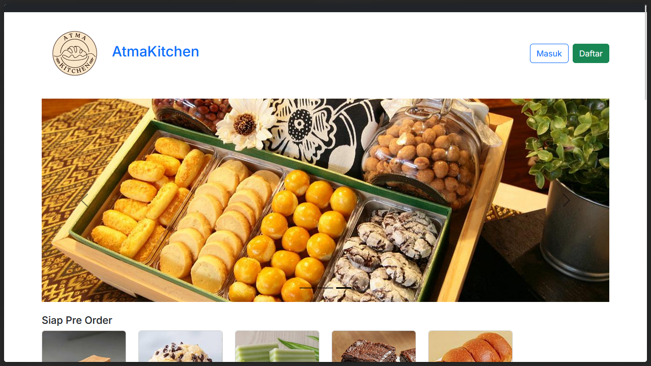Open the first dark product card
This screenshot has width=651, height=366.
(x=84, y=346)
